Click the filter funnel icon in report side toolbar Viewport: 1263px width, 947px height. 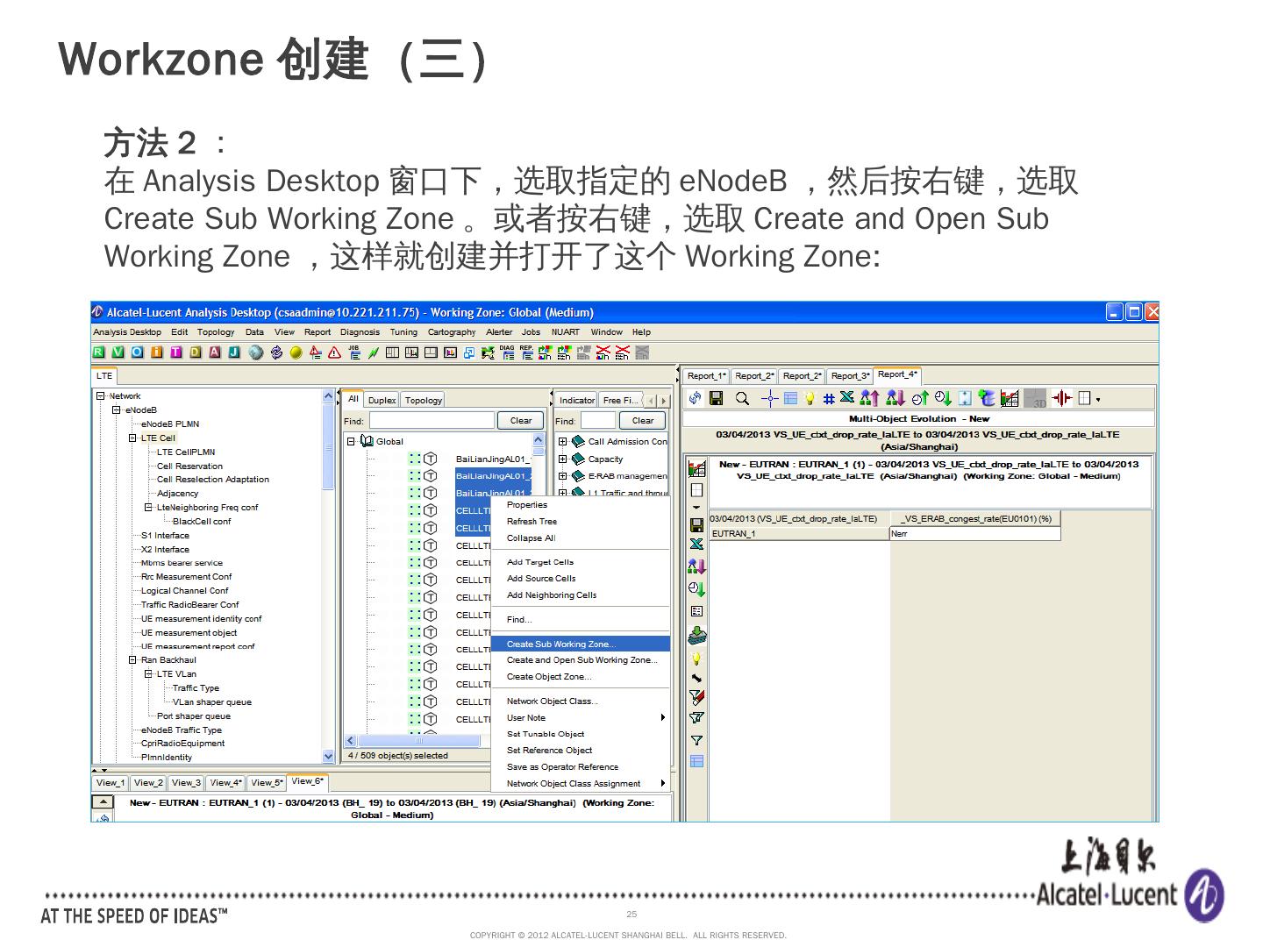(x=696, y=740)
